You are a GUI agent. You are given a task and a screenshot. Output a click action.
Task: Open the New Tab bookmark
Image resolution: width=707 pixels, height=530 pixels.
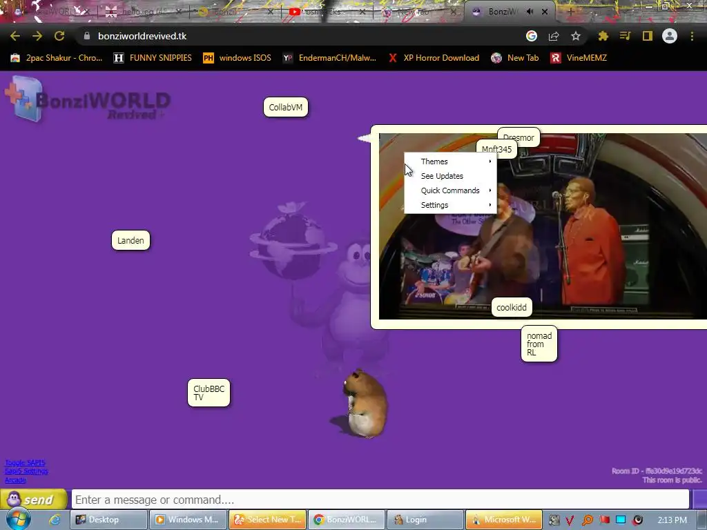click(515, 58)
